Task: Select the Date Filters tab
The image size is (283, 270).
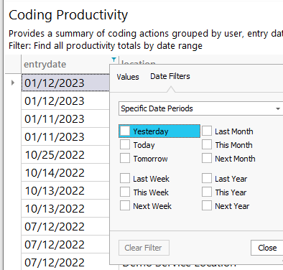Action: (170, 76)
